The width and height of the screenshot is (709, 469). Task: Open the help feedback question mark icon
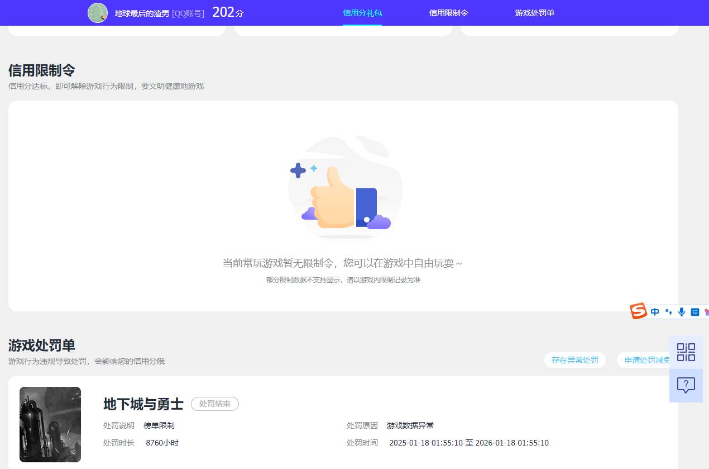pos(686,386)
